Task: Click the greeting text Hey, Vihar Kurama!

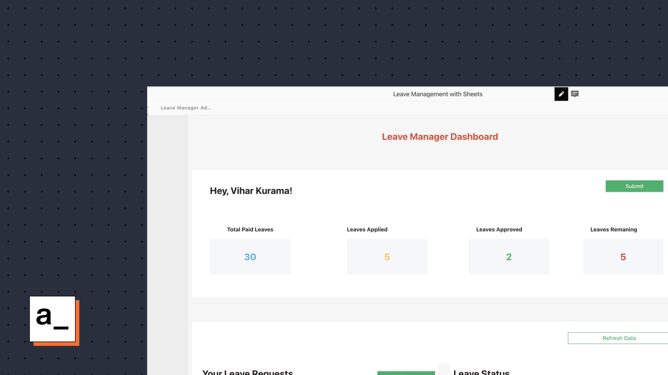Action: click(x=251, y=191)
